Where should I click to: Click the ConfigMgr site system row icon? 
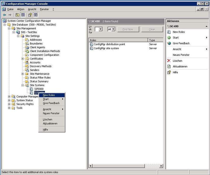tap(91, 48)
